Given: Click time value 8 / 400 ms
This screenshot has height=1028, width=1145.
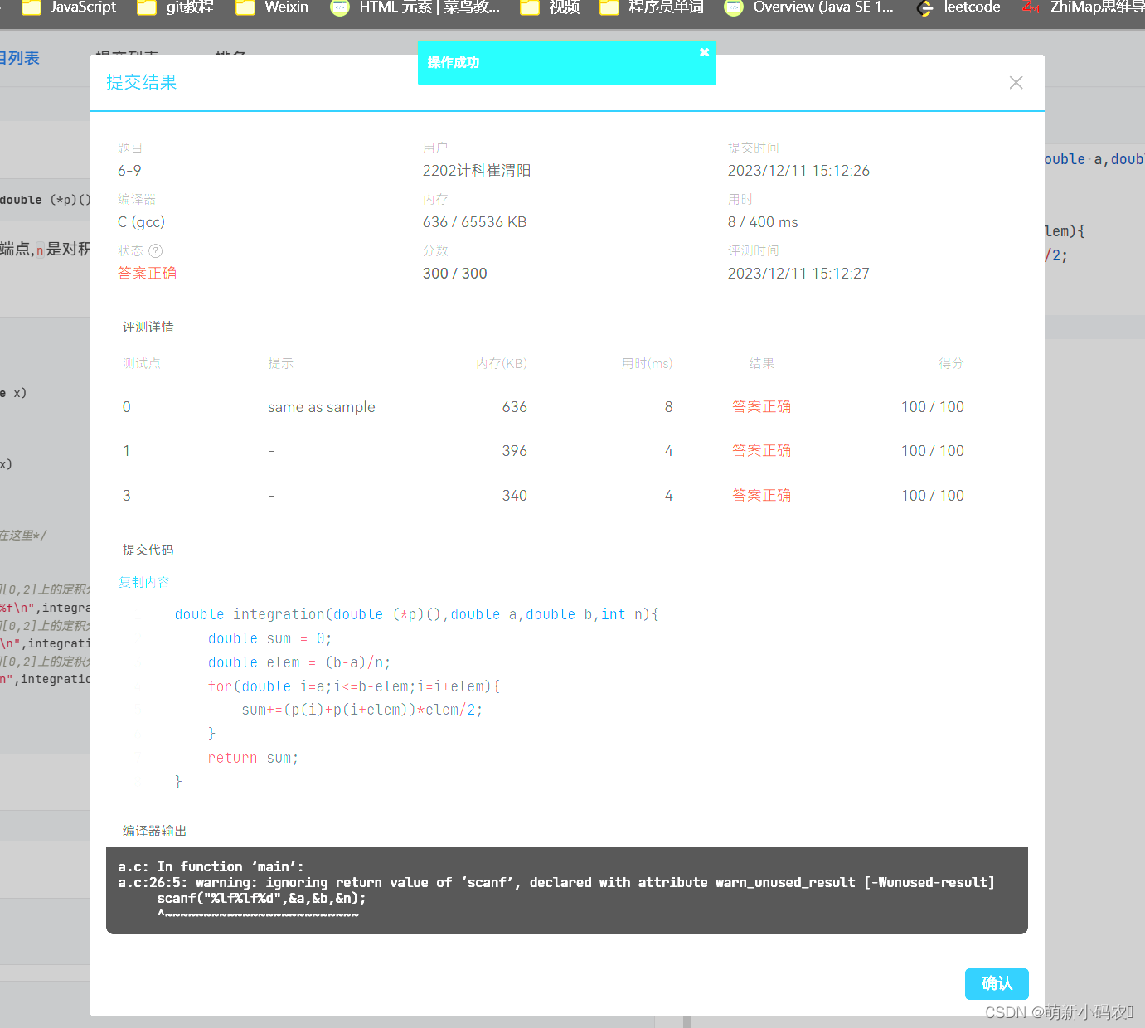Looking at the screenshot, I should 763,221.
